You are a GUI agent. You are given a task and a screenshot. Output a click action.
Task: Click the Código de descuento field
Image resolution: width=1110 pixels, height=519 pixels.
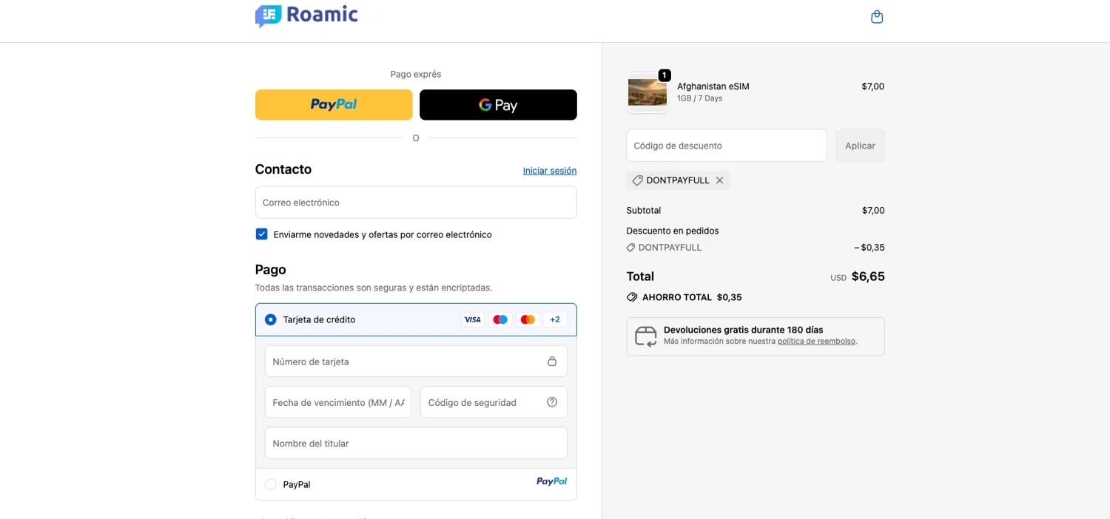[727, 146]
